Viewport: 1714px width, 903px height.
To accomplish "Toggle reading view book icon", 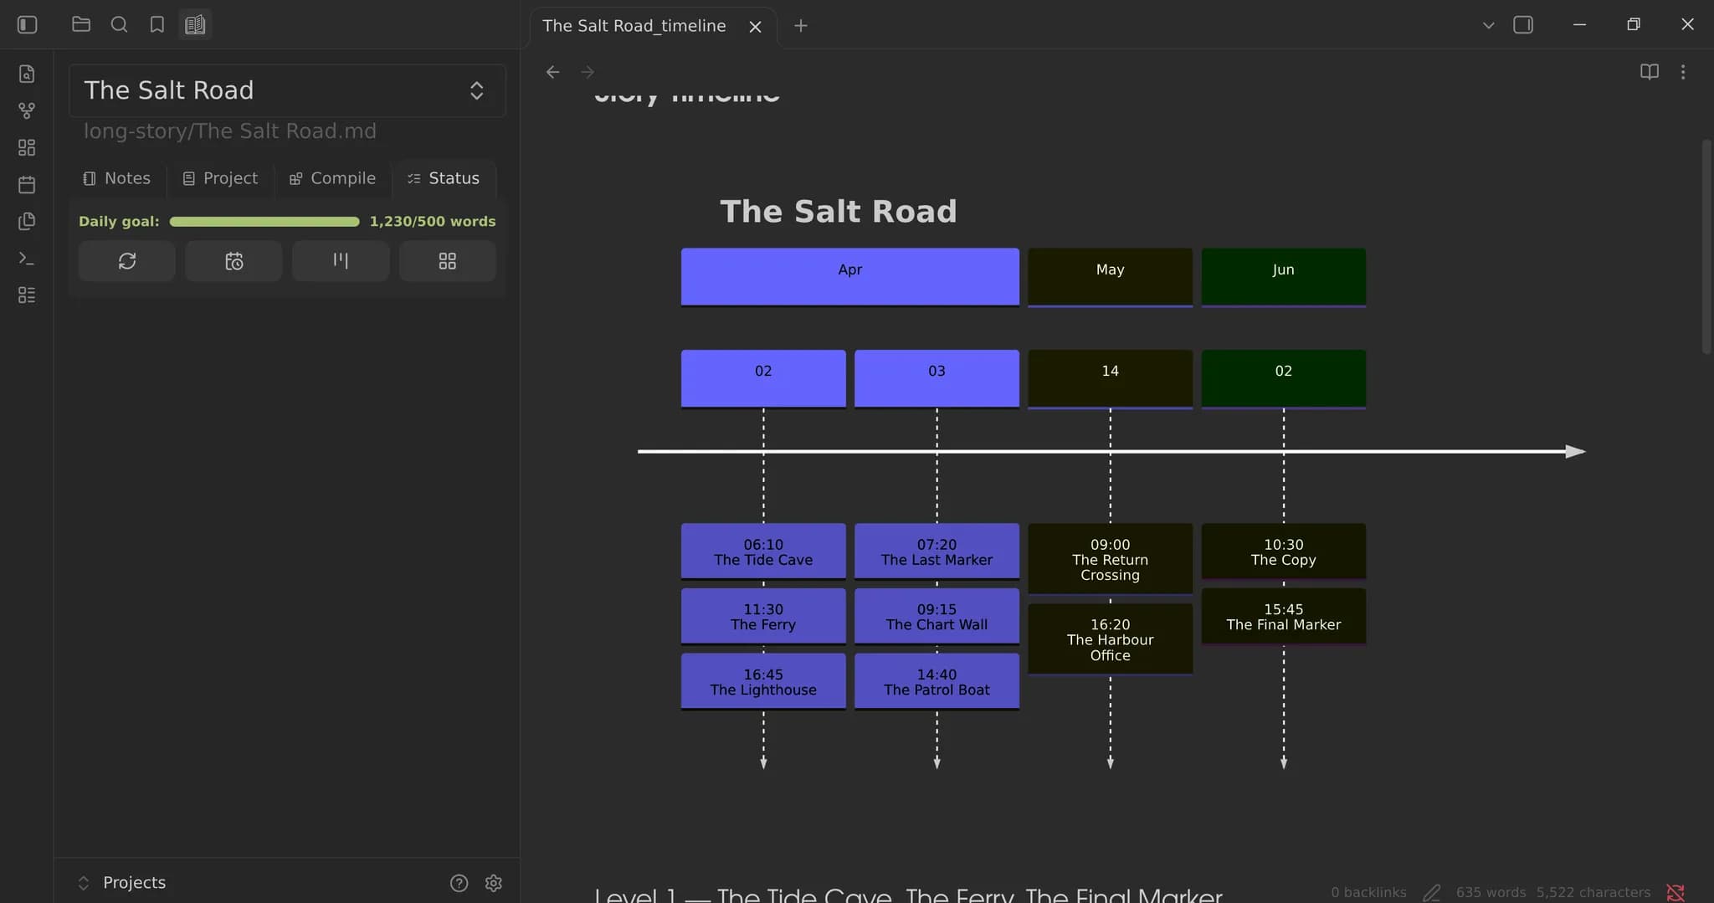I will (x=1649, y=72).
